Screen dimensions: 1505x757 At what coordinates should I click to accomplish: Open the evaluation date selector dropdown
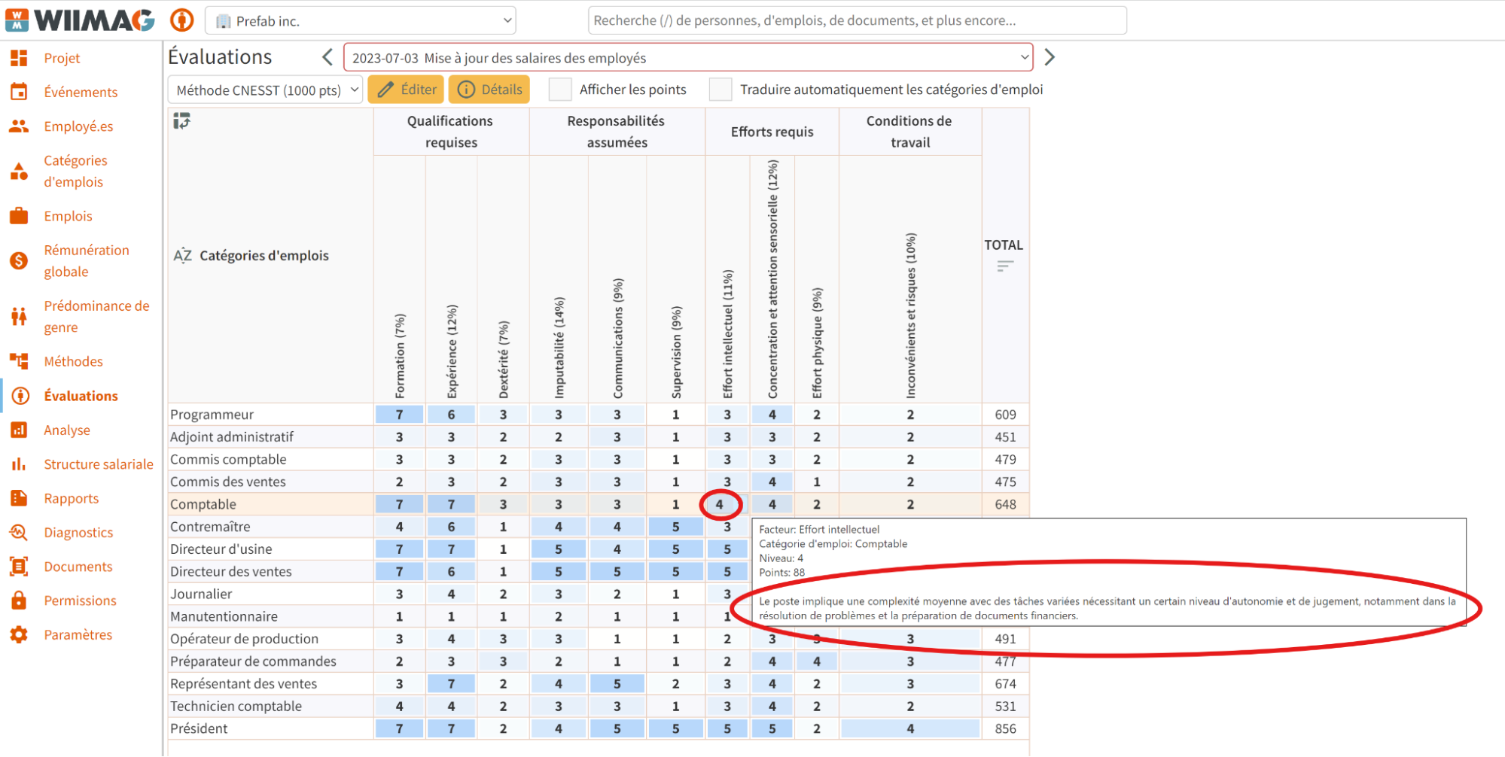[x=688, y=58]
